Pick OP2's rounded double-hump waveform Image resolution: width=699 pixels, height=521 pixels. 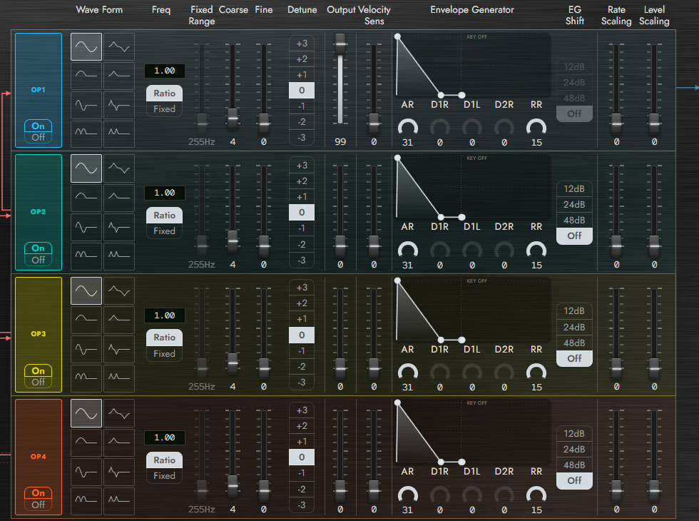[86, 256]
